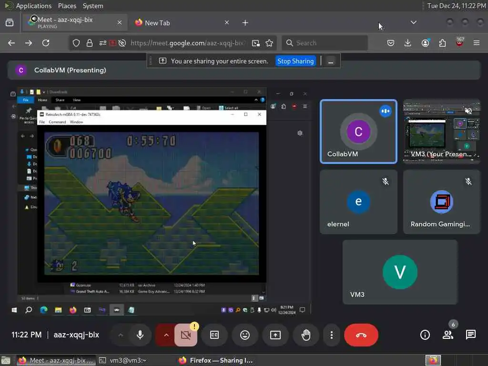Bookmark this page with star icon
This screenshot has width=488, height=366.
(270, 43)
